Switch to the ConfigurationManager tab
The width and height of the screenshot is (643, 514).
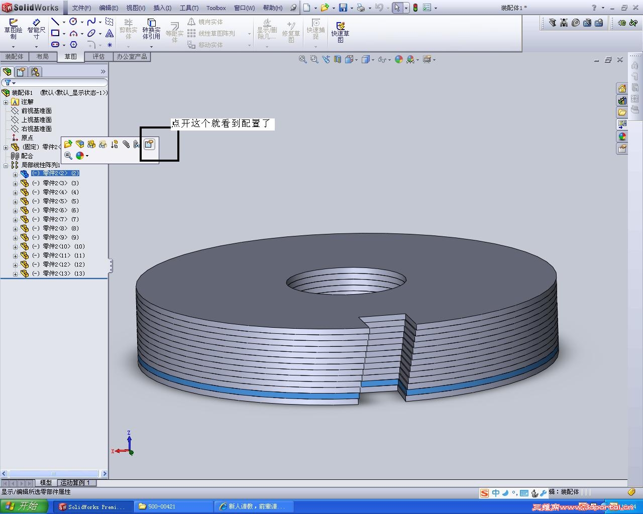[35, 71]
